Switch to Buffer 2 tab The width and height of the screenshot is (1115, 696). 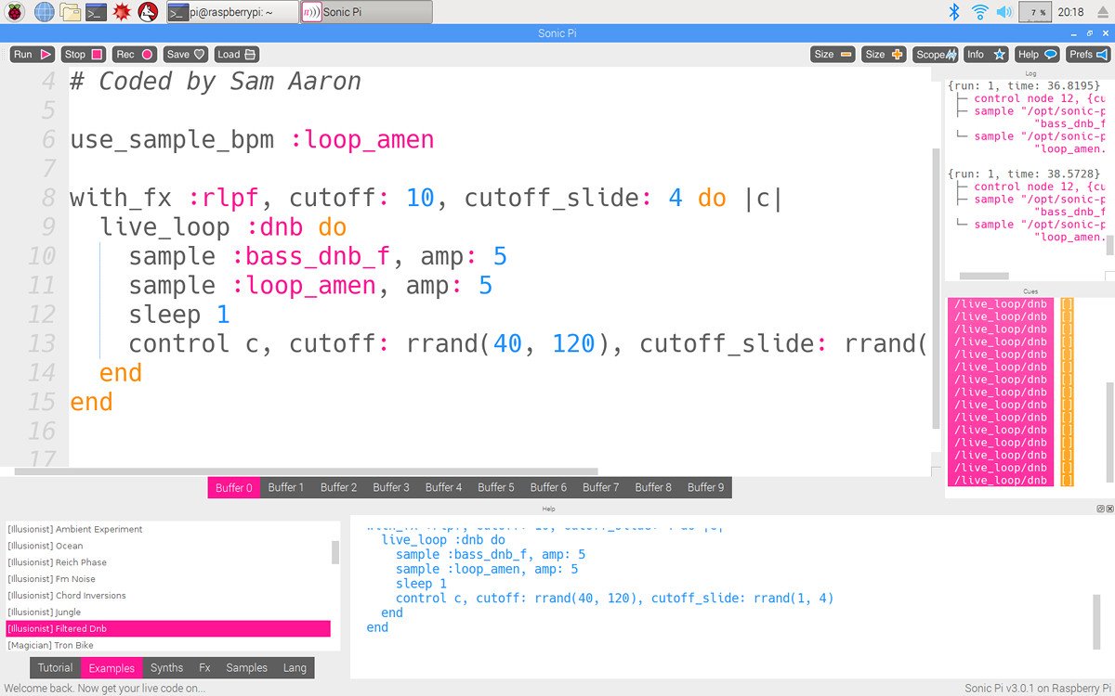[x=338, y=487]
